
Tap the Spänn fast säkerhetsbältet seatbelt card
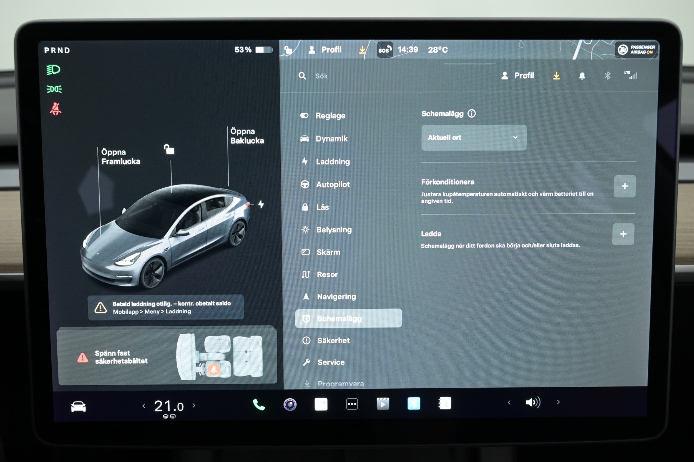tap(167, 357)
